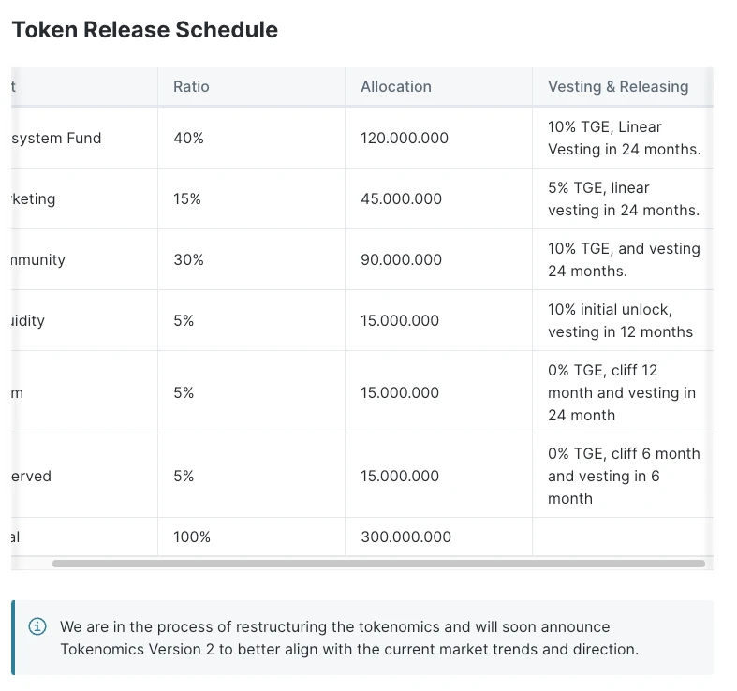Viewport: 737px width, 691px height.
Task: Click the 100% total ratio cell
Action: pos(192,537)
